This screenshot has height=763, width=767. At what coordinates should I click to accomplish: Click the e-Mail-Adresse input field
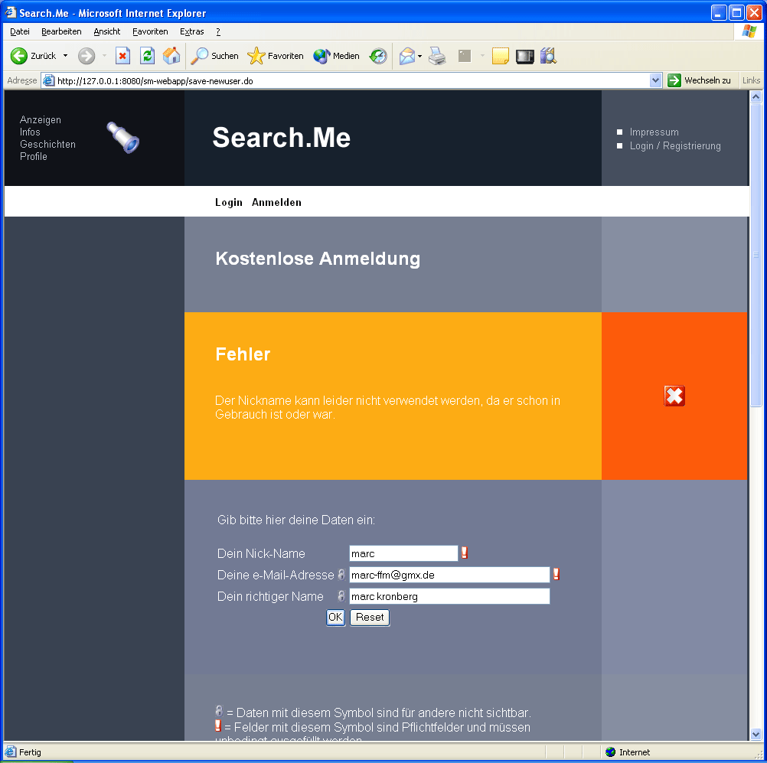tap(449, 575)
